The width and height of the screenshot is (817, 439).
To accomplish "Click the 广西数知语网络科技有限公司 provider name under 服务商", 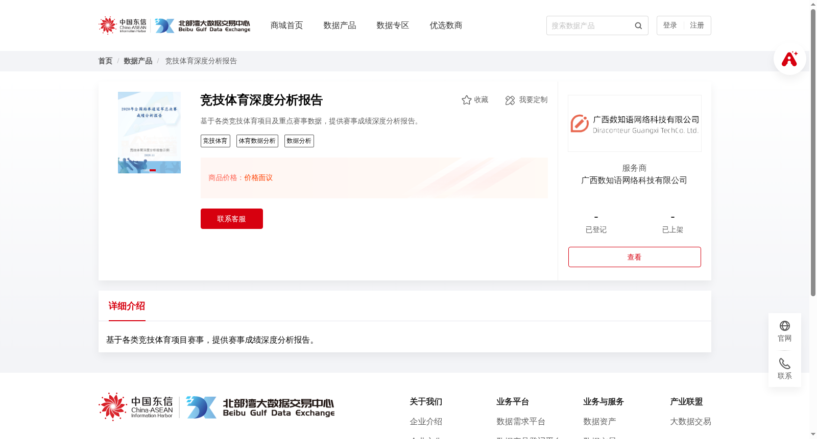I will [x=634, y=180].
